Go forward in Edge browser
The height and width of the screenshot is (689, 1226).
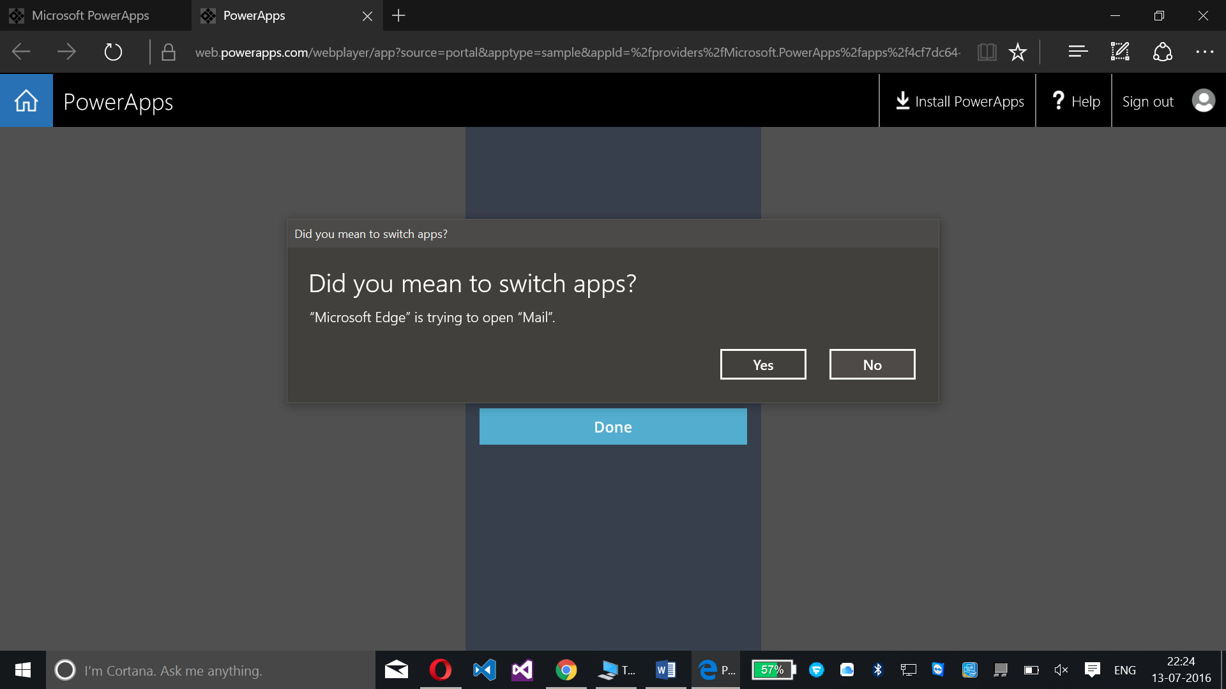click(x=66, y=52)
